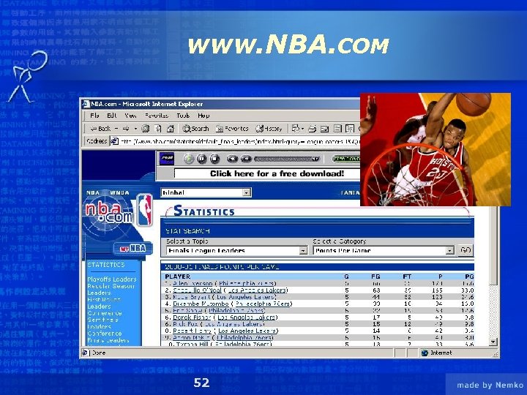The width and height of the screenshot is (527, 395).
Task: Open the Mail dropdown arrow
Action: pyautogui.click(x=302, y=128)
